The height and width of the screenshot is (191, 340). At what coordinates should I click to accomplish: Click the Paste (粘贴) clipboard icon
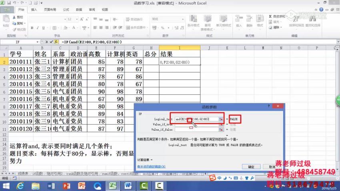6,19
